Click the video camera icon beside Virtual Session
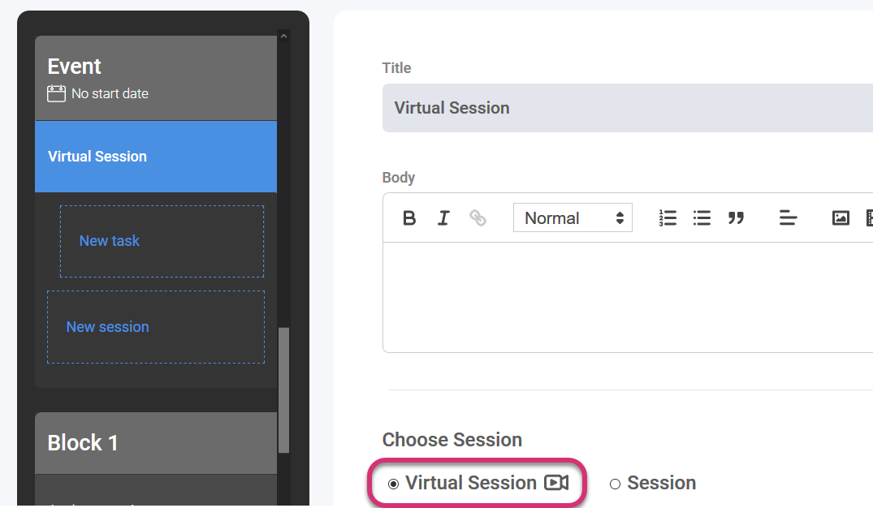This screenshot has width=873, height=508. tap(556, 483)
